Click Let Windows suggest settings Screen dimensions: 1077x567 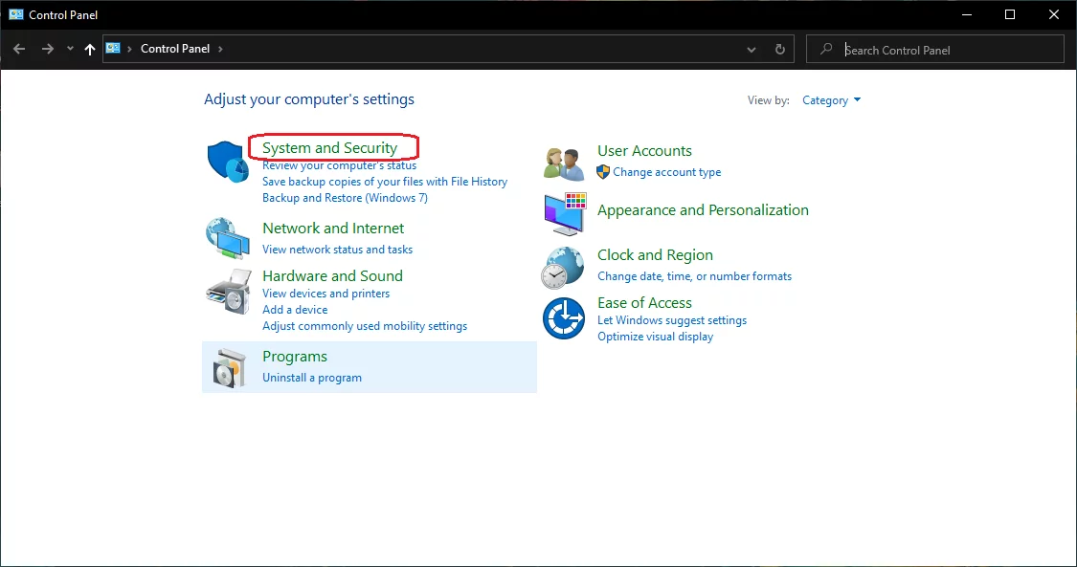pyautogui.click(x=672, y=320)
